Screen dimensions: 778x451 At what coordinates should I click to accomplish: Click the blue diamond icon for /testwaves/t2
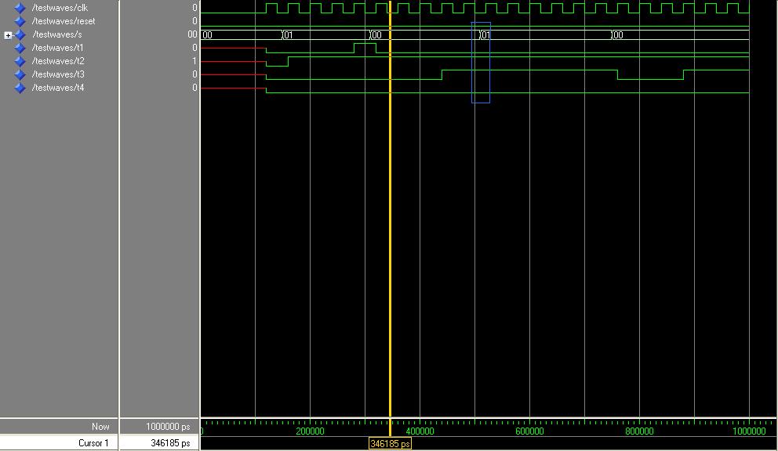coord(20,61)
